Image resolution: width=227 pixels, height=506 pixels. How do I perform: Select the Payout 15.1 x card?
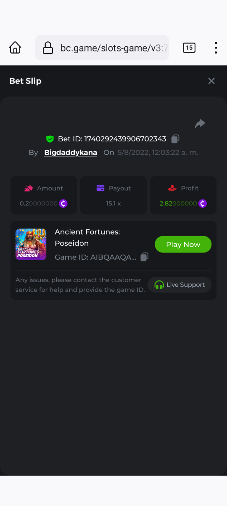(113, 195)
